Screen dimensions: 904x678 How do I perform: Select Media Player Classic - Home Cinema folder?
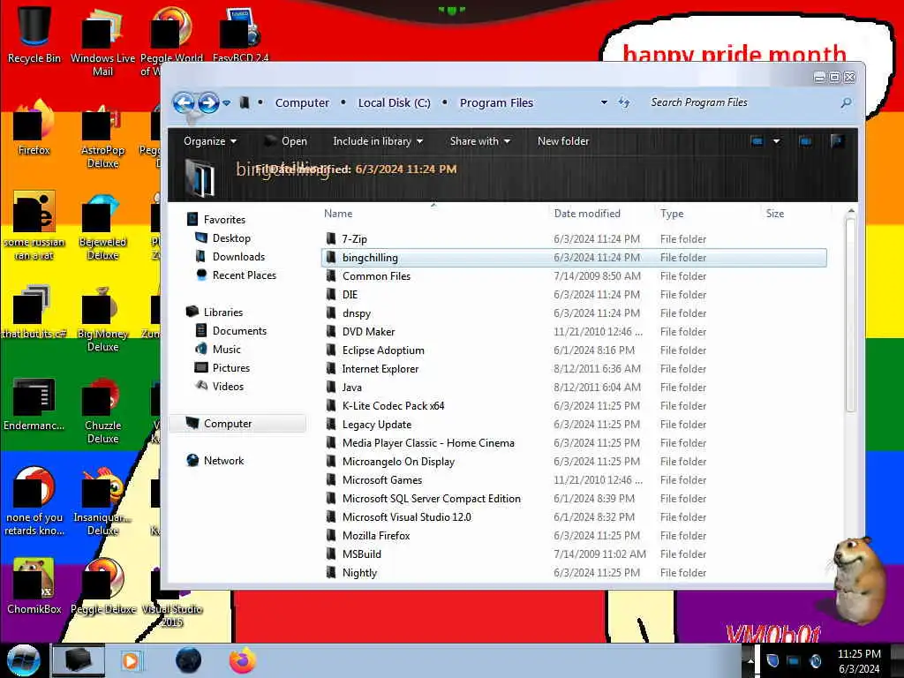(428, 443)
